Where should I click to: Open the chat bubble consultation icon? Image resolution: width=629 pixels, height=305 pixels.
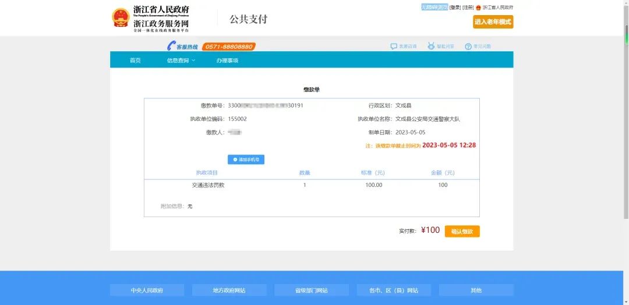(x=394, y=47)
